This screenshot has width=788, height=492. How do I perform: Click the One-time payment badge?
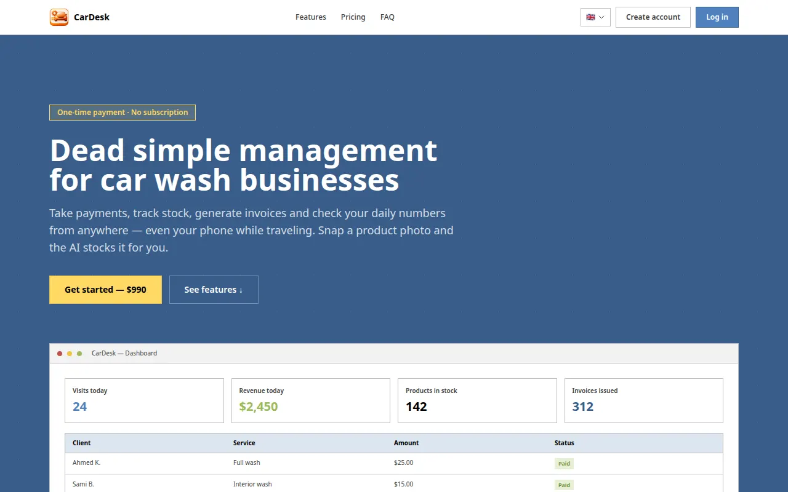(x=123, y=113)
